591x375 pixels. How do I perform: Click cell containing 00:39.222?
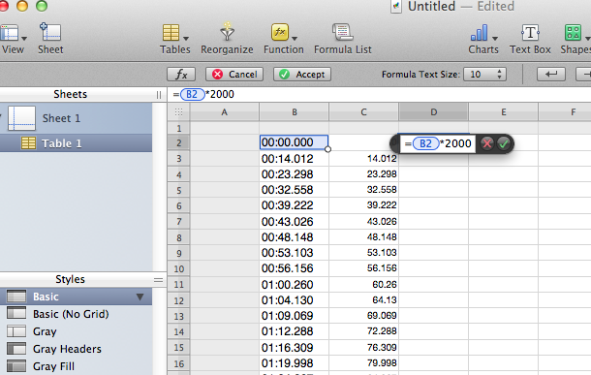coord(294,205)
